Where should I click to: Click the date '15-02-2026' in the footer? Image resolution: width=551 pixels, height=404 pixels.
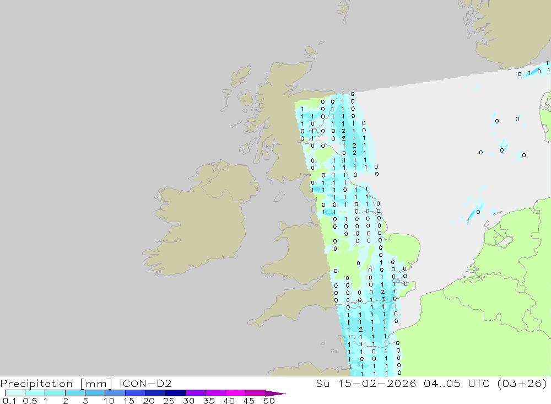(x=377, y=383)
